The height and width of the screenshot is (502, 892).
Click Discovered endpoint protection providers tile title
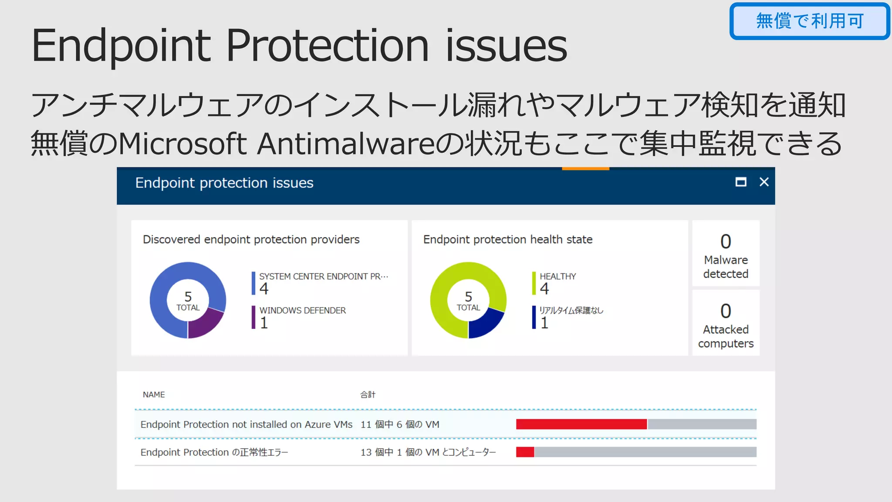point(251,239)
